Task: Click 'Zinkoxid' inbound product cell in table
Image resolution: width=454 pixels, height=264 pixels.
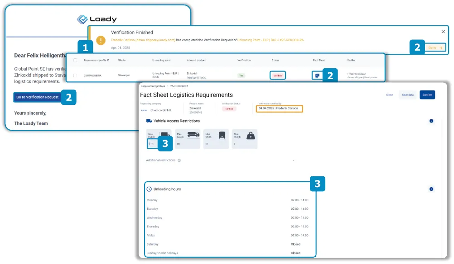Action: (192, 74)
